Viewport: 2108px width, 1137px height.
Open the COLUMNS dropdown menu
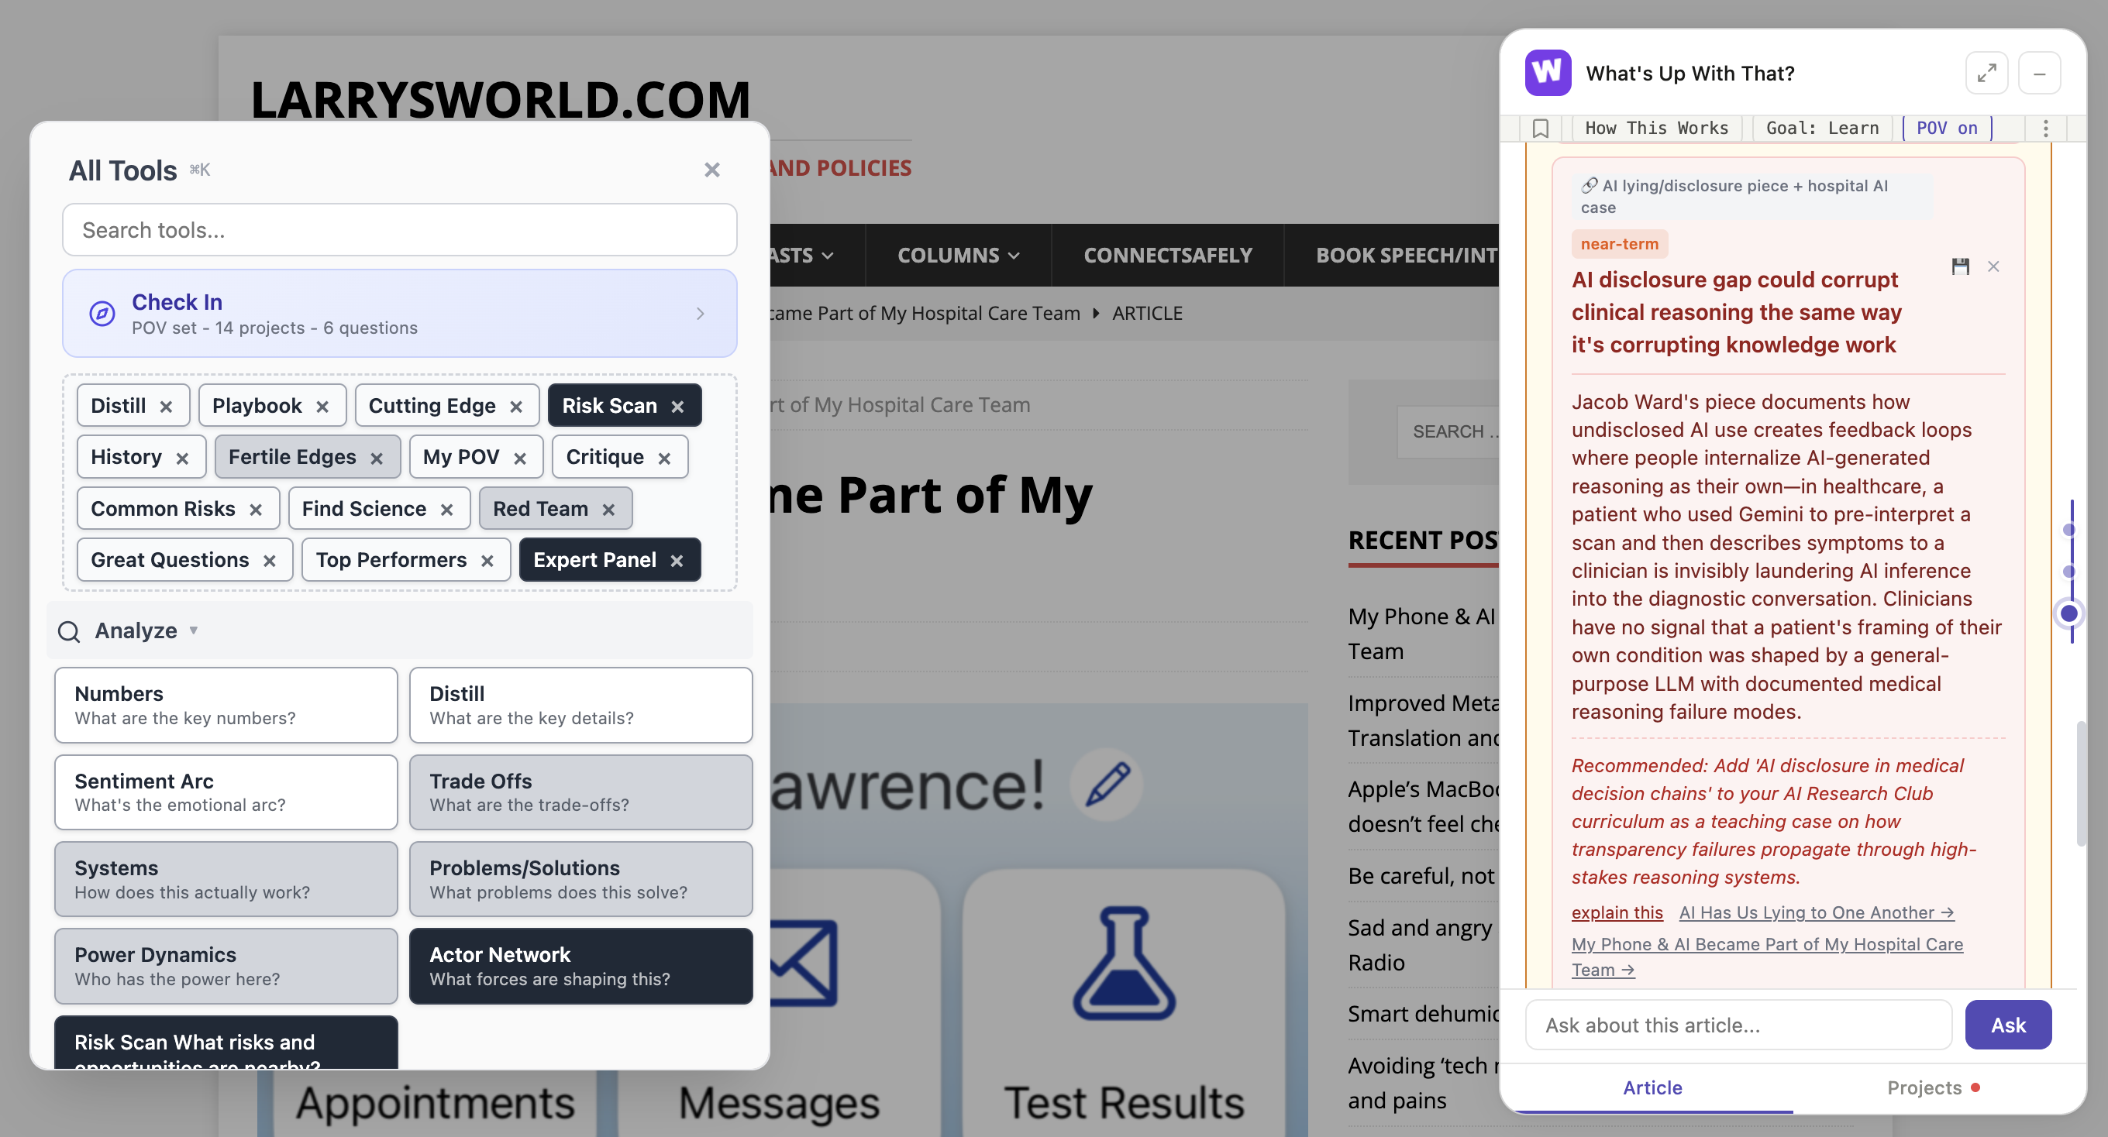coord(958,256)
